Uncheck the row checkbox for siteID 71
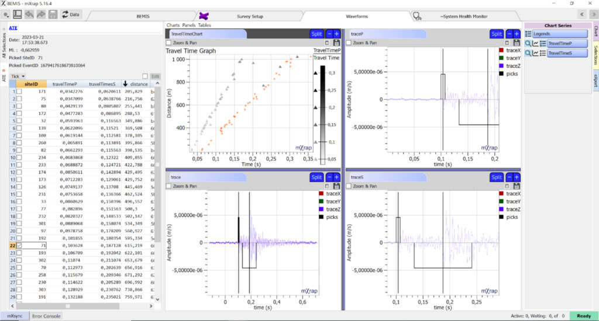Screen dimensions: 599x321 19,246
